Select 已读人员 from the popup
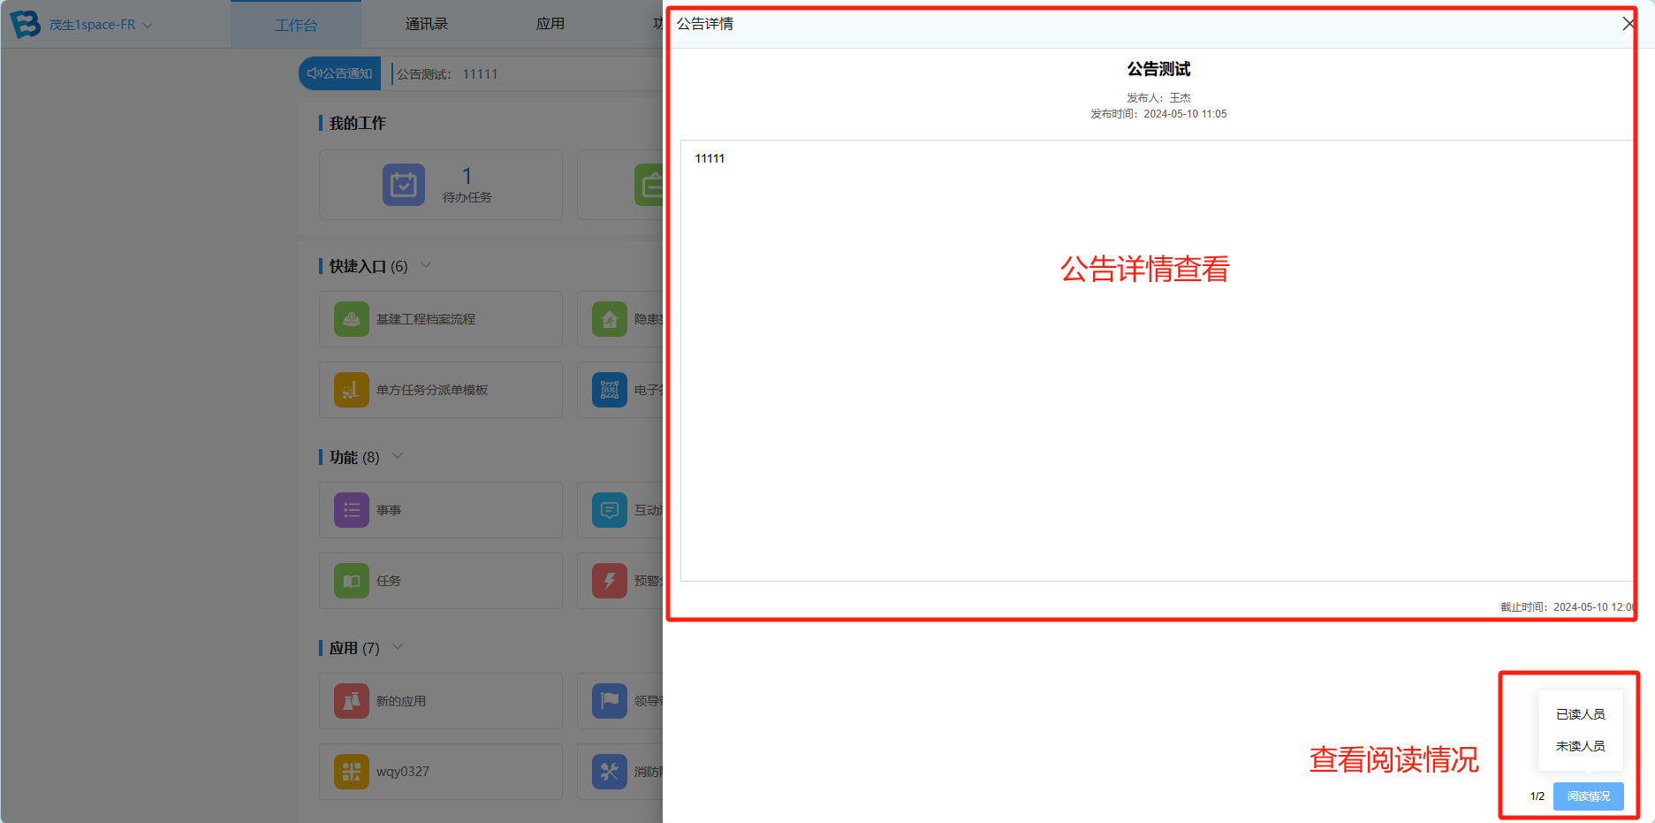This screenshot has width=1655, height=823. click(x=1581, y=714)
